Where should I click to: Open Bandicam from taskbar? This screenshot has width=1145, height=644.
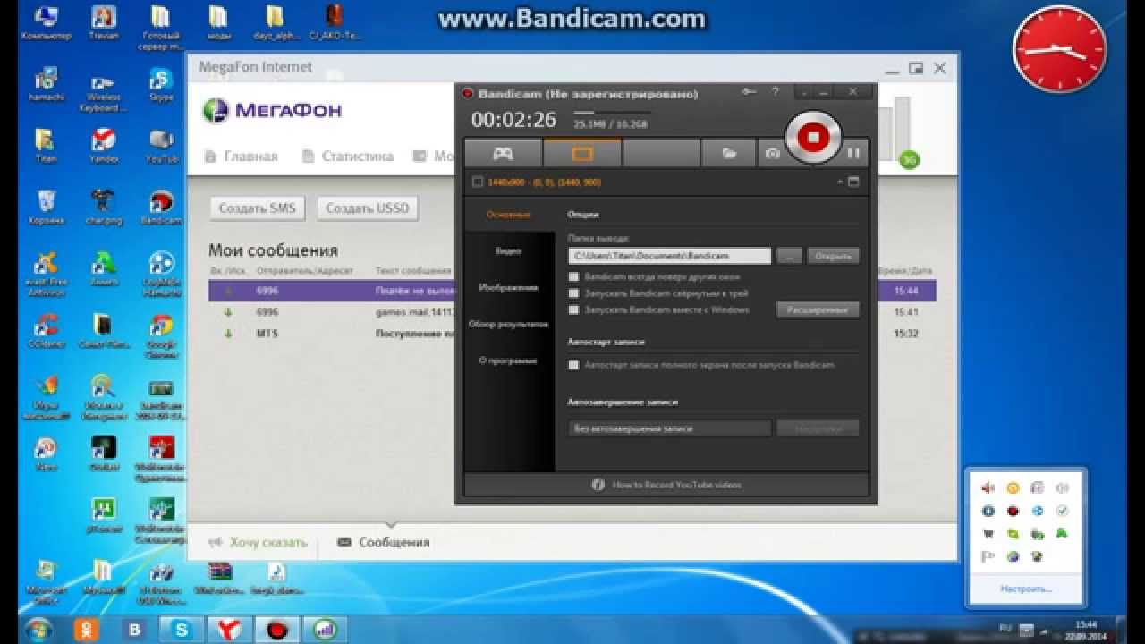pyautogui.click(x=279, y=630)
